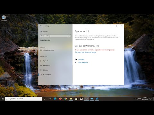The height and width of the screenshot is (115, 154).
Task: Select the Recycle Bin desktop icon
Action: (x=4, y=18)
